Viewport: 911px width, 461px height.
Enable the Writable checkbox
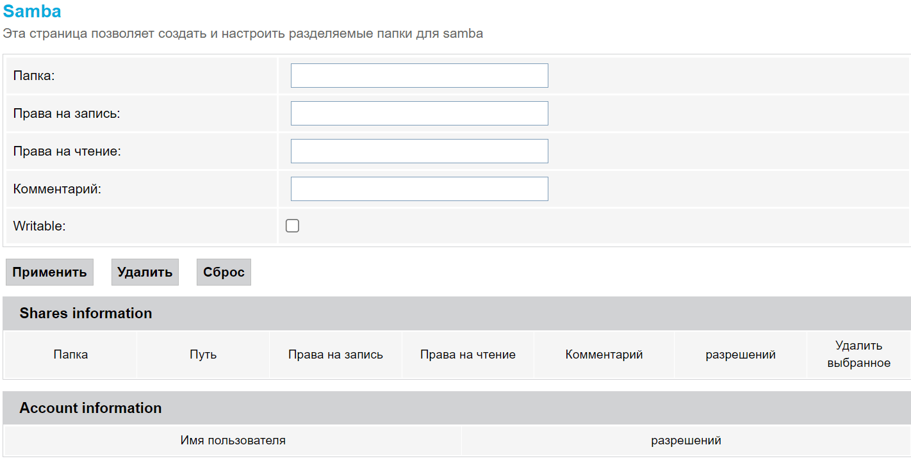[292, 225]
